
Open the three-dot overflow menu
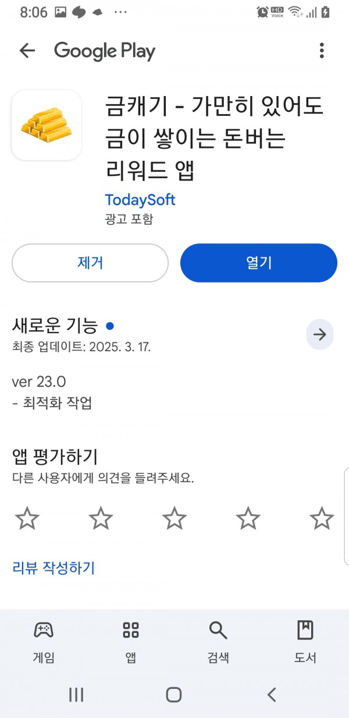click(322, 51)
